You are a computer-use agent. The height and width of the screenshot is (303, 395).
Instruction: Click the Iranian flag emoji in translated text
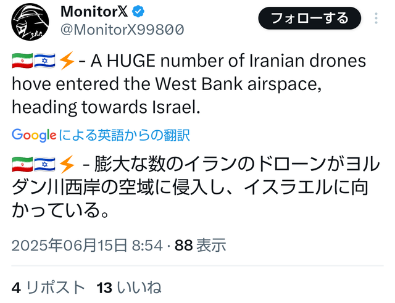point(22,165)
